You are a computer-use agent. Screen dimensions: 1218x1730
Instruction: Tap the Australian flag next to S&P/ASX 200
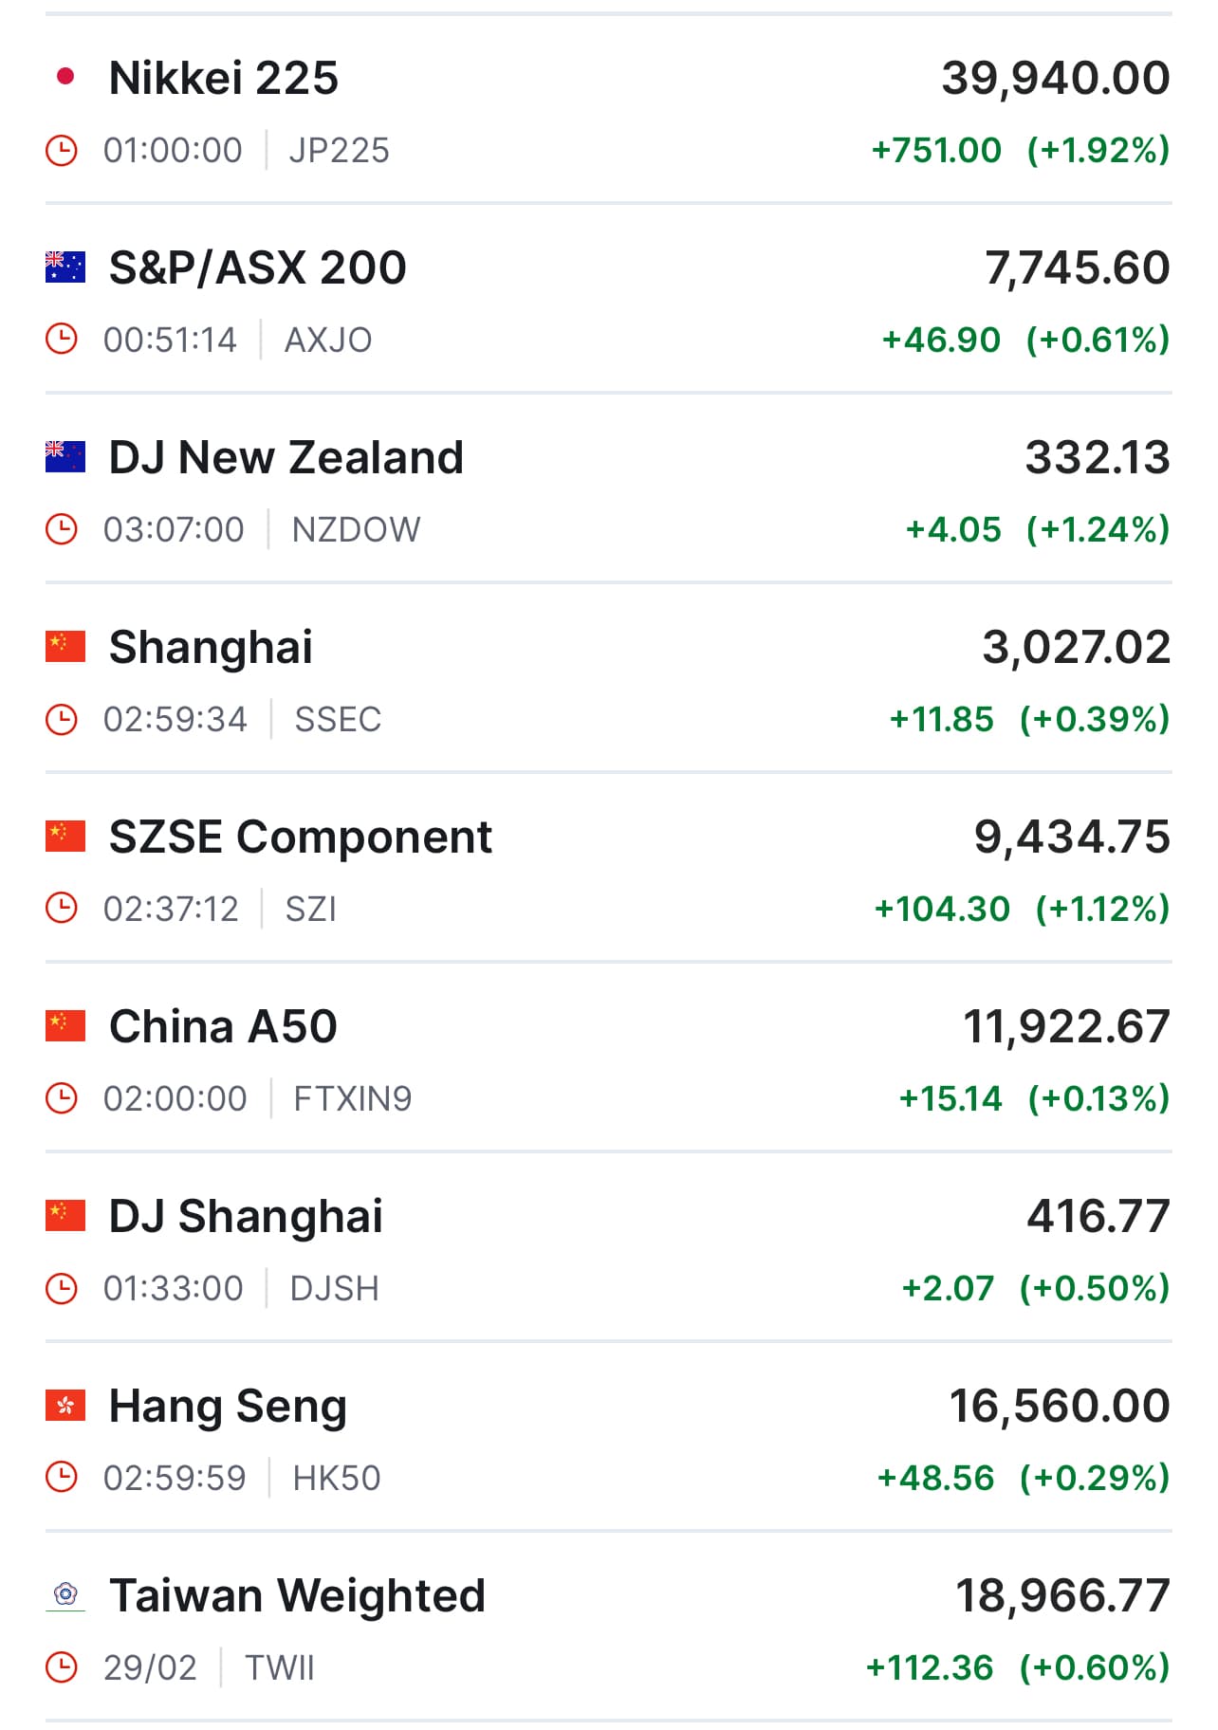tap(65, 267)
